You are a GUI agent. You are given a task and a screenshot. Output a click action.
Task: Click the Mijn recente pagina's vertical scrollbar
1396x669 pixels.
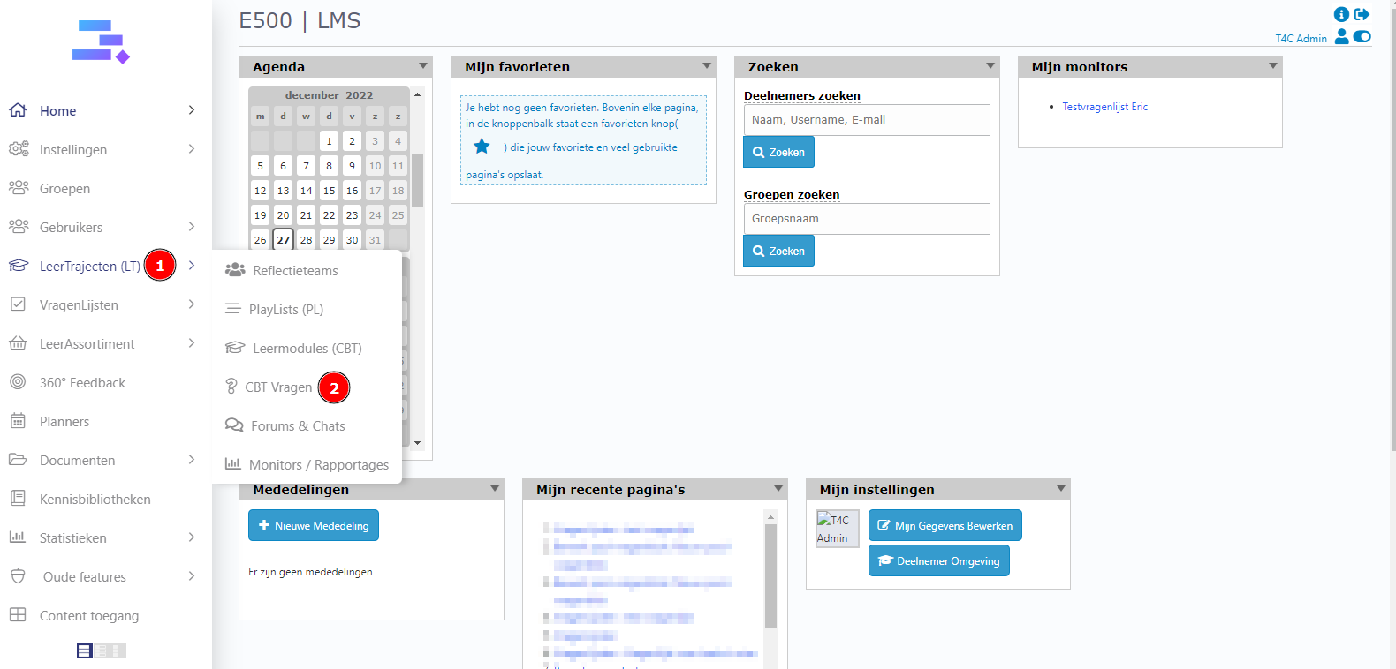770,574
